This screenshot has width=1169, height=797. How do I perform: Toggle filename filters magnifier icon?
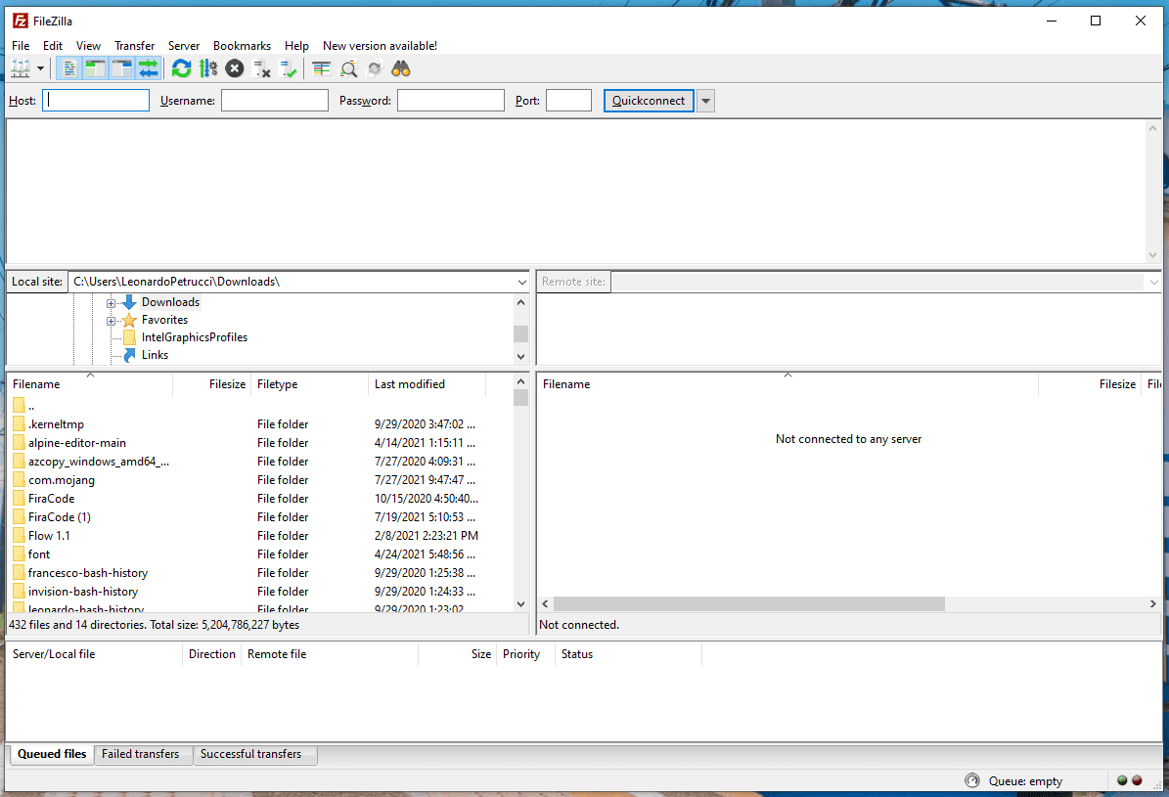tap(348, 68)
